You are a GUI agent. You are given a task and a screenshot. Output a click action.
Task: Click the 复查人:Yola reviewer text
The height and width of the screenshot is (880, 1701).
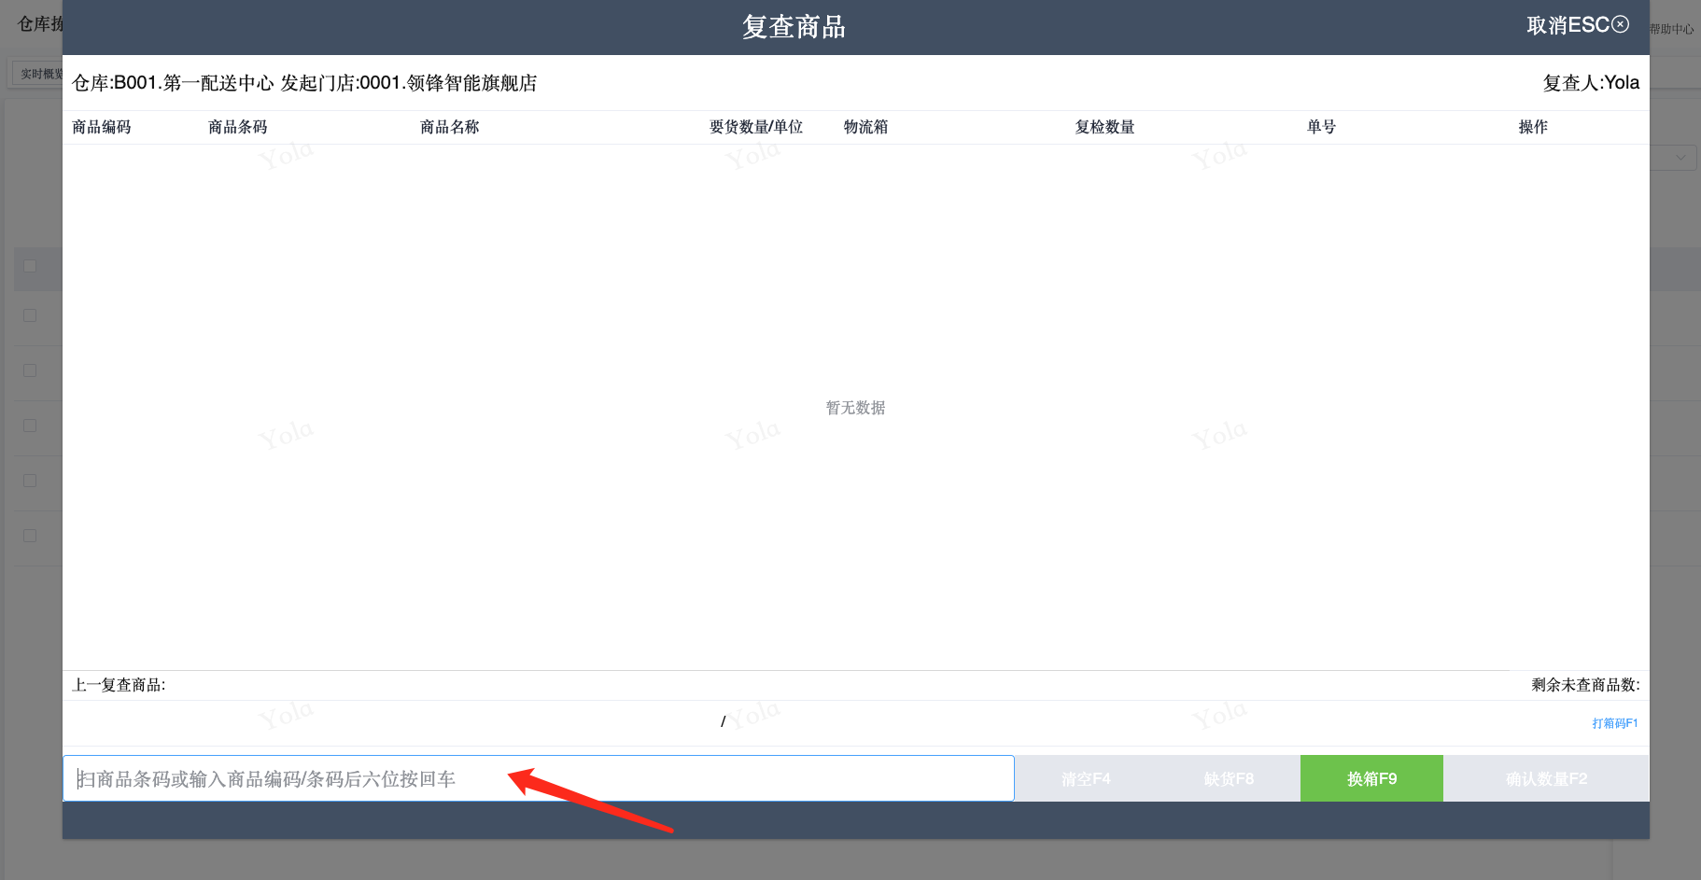1591,83
